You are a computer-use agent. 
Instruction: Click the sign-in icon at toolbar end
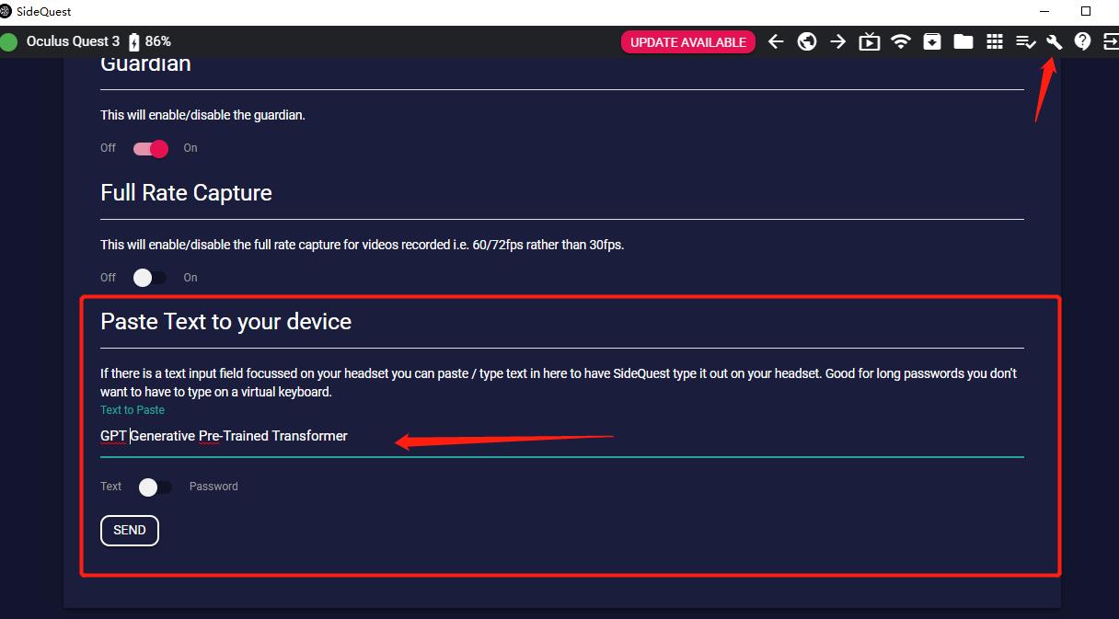tap(1110, 41)
